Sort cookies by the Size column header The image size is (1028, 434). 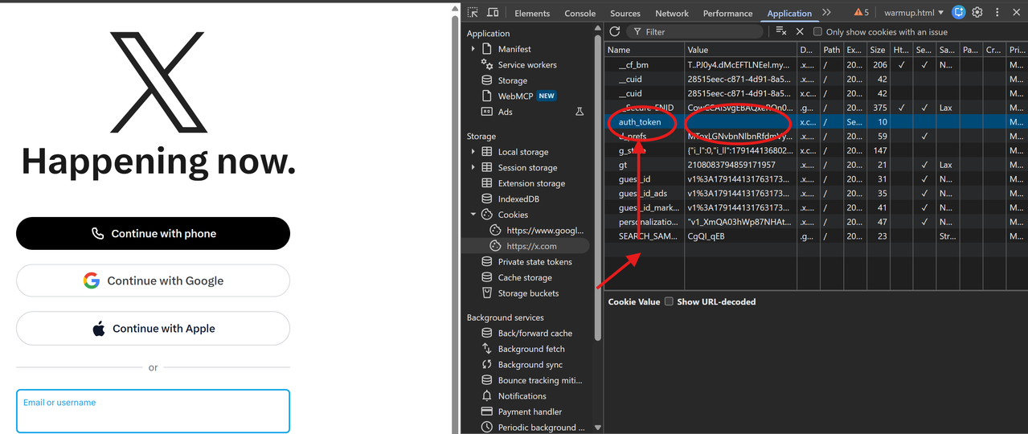pyautogui.click(x=879, y=49)
